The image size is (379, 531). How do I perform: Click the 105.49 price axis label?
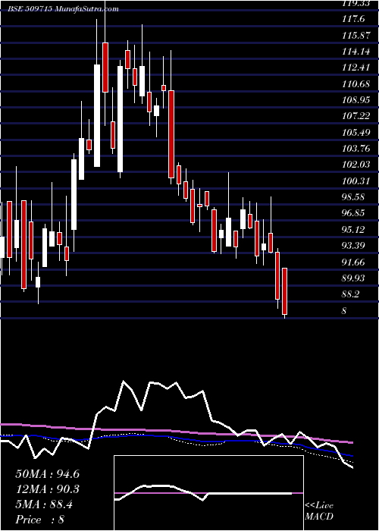[356, 133]
